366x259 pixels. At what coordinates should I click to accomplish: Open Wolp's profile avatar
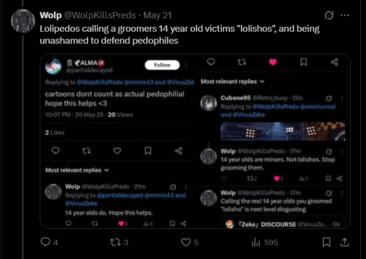point(23,21)
